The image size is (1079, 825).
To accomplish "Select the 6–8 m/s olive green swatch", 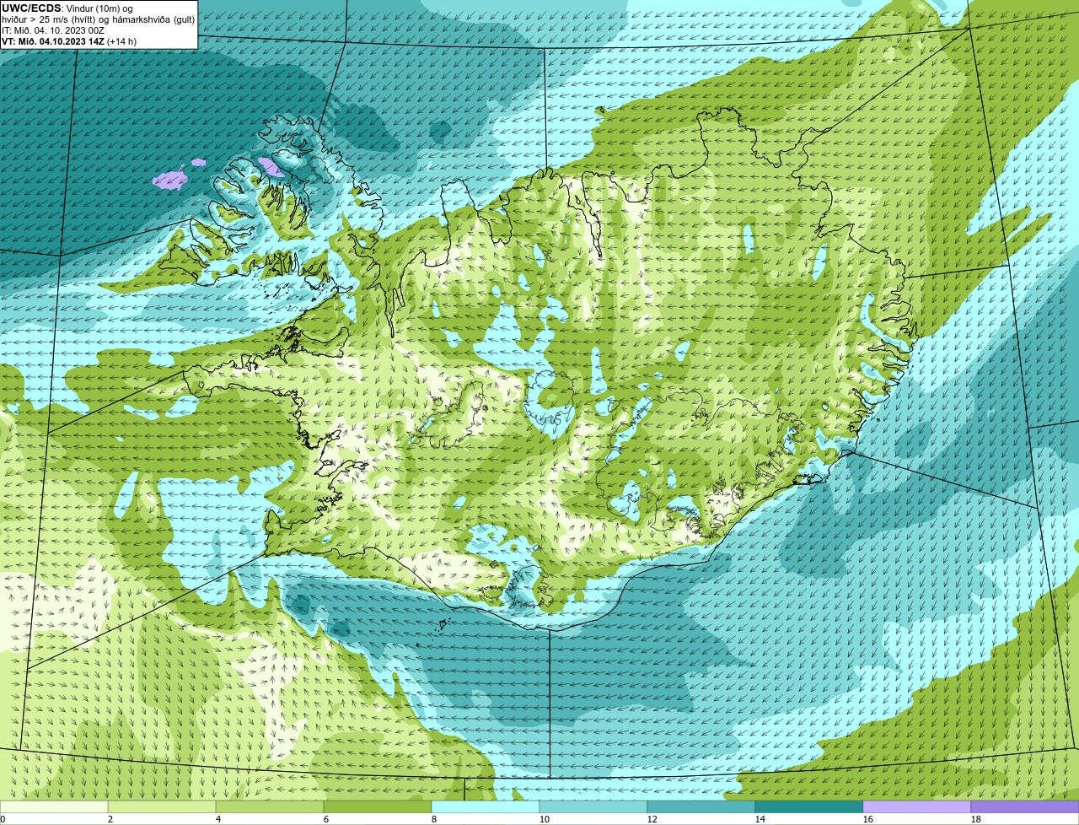I will click(378, 806).
